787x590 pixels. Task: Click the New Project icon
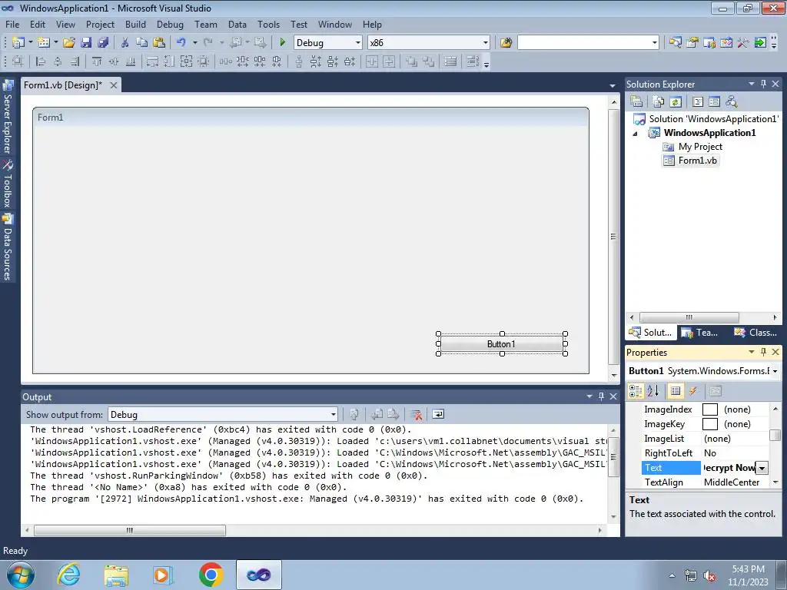pyautogui.click(x=18, y=43)
